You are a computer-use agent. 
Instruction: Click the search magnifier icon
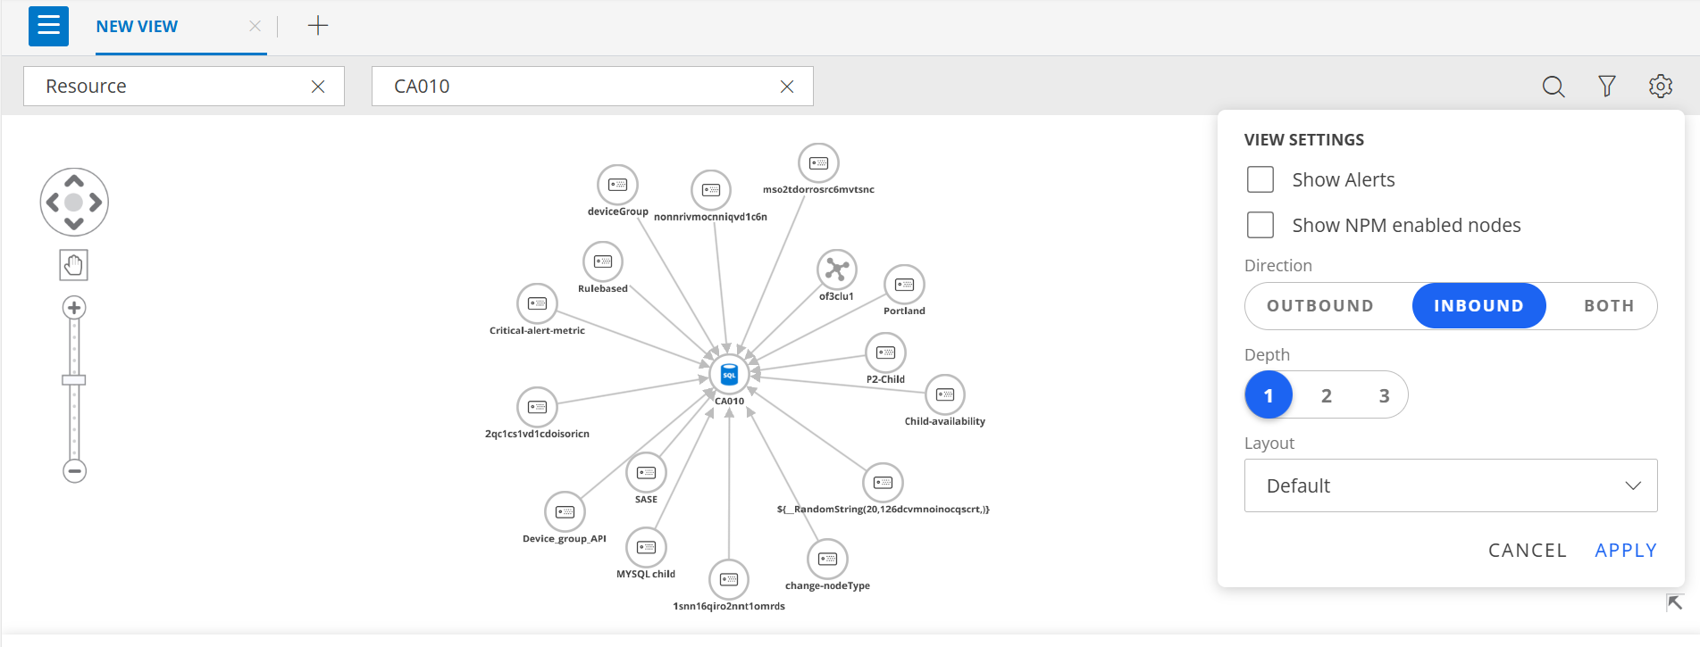(x=1553, y=87)
